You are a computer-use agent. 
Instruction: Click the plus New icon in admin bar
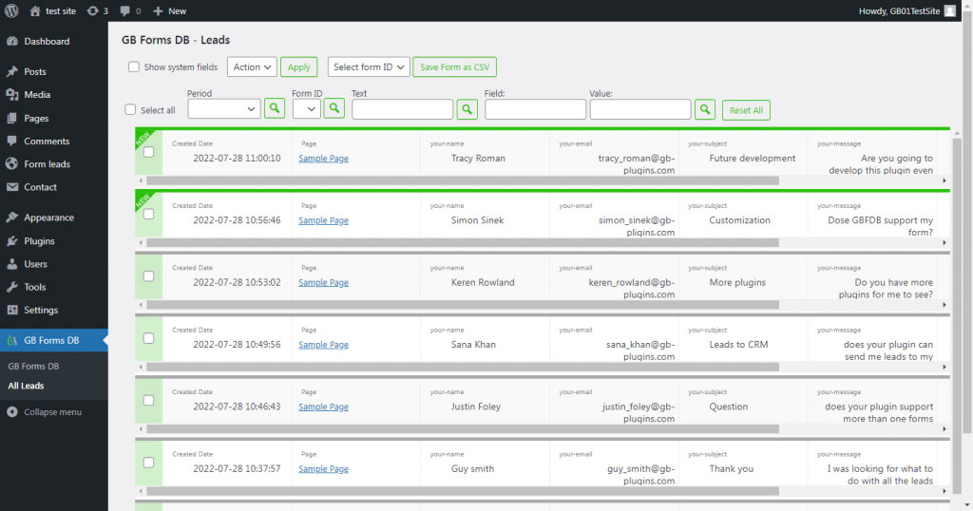(x=158, y=11)
